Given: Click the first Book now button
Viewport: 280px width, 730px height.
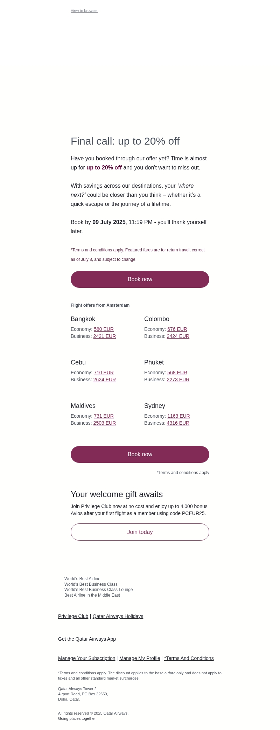Looking at the screenshot, I should click(x=140, y=279).
